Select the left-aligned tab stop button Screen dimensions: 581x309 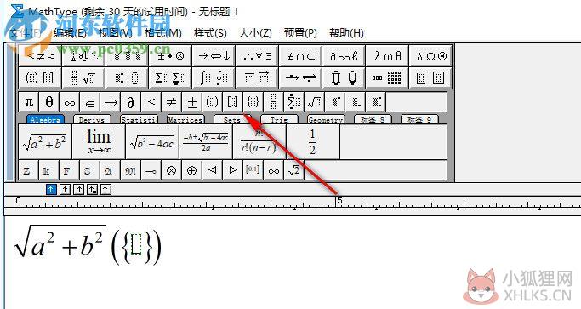click(x=51, y=190)
